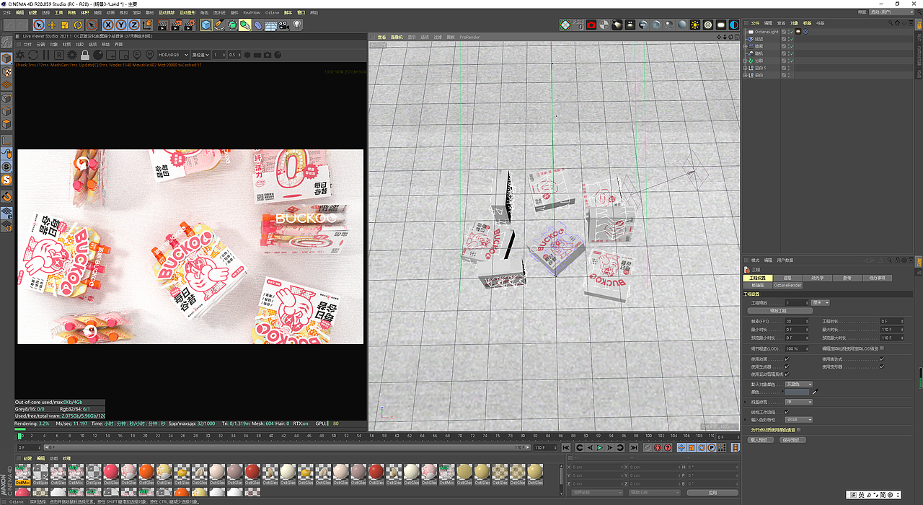This screenshot has height=505, width=923.
Task: Toggle the use animation checkbox
Action: 787,359
